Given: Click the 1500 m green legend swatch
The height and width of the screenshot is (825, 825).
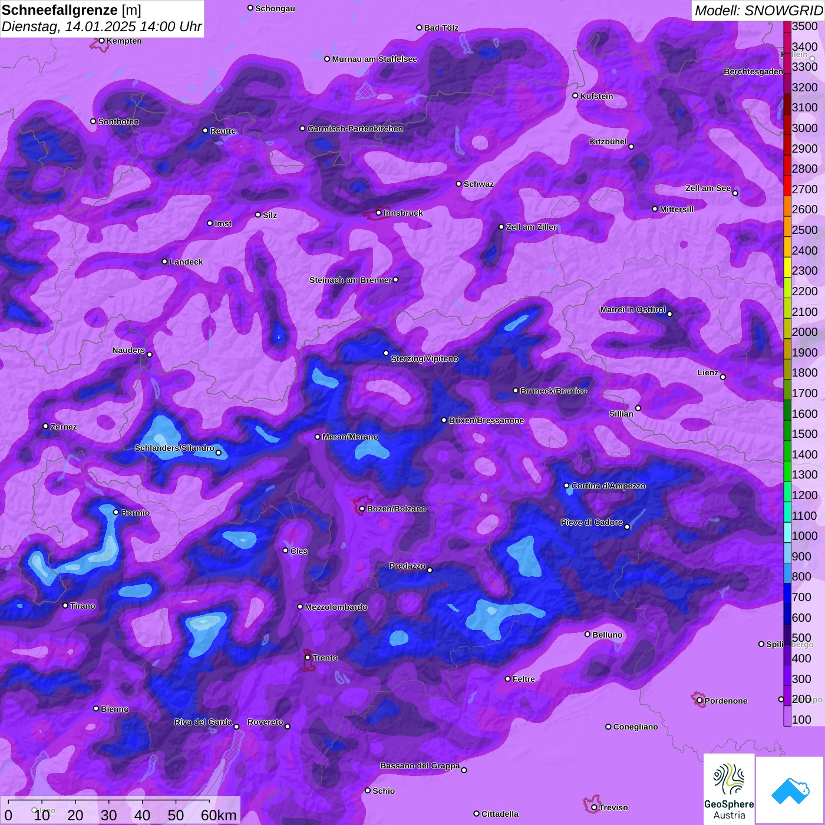Looking at the screenshot, I should coord(787,430).
